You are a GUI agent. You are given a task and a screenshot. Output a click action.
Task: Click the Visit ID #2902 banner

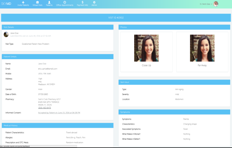point(116,18)
